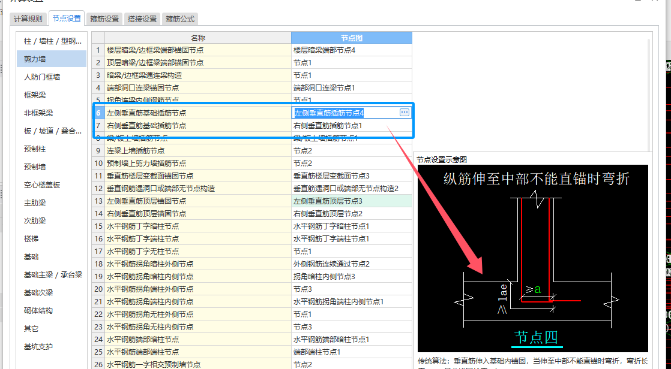The height and width of the screenshot is (369, 671).
Task: Open the 箍筋设置 tab
Action: coord(104,19)
